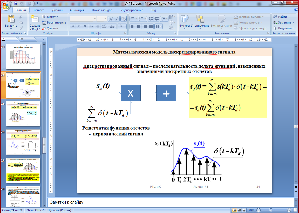Save the presentation with the floppy disk icon
Image resolution: width=299 pixels, height=213 pixels.
(16, 3)
